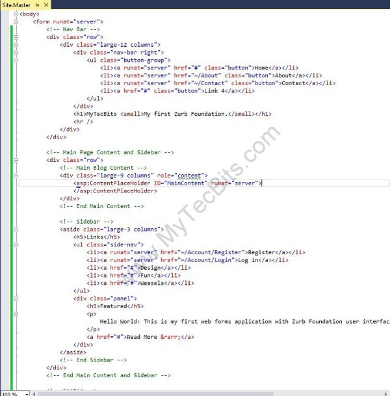
Task: Collapse the nav-bar right div
Action: point(16,53)
